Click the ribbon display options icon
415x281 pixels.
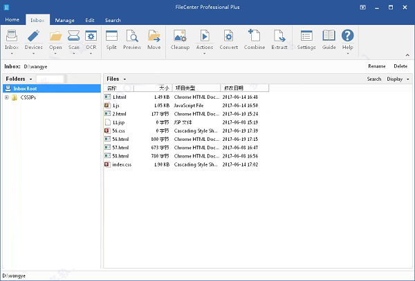[x=363, y=8]
